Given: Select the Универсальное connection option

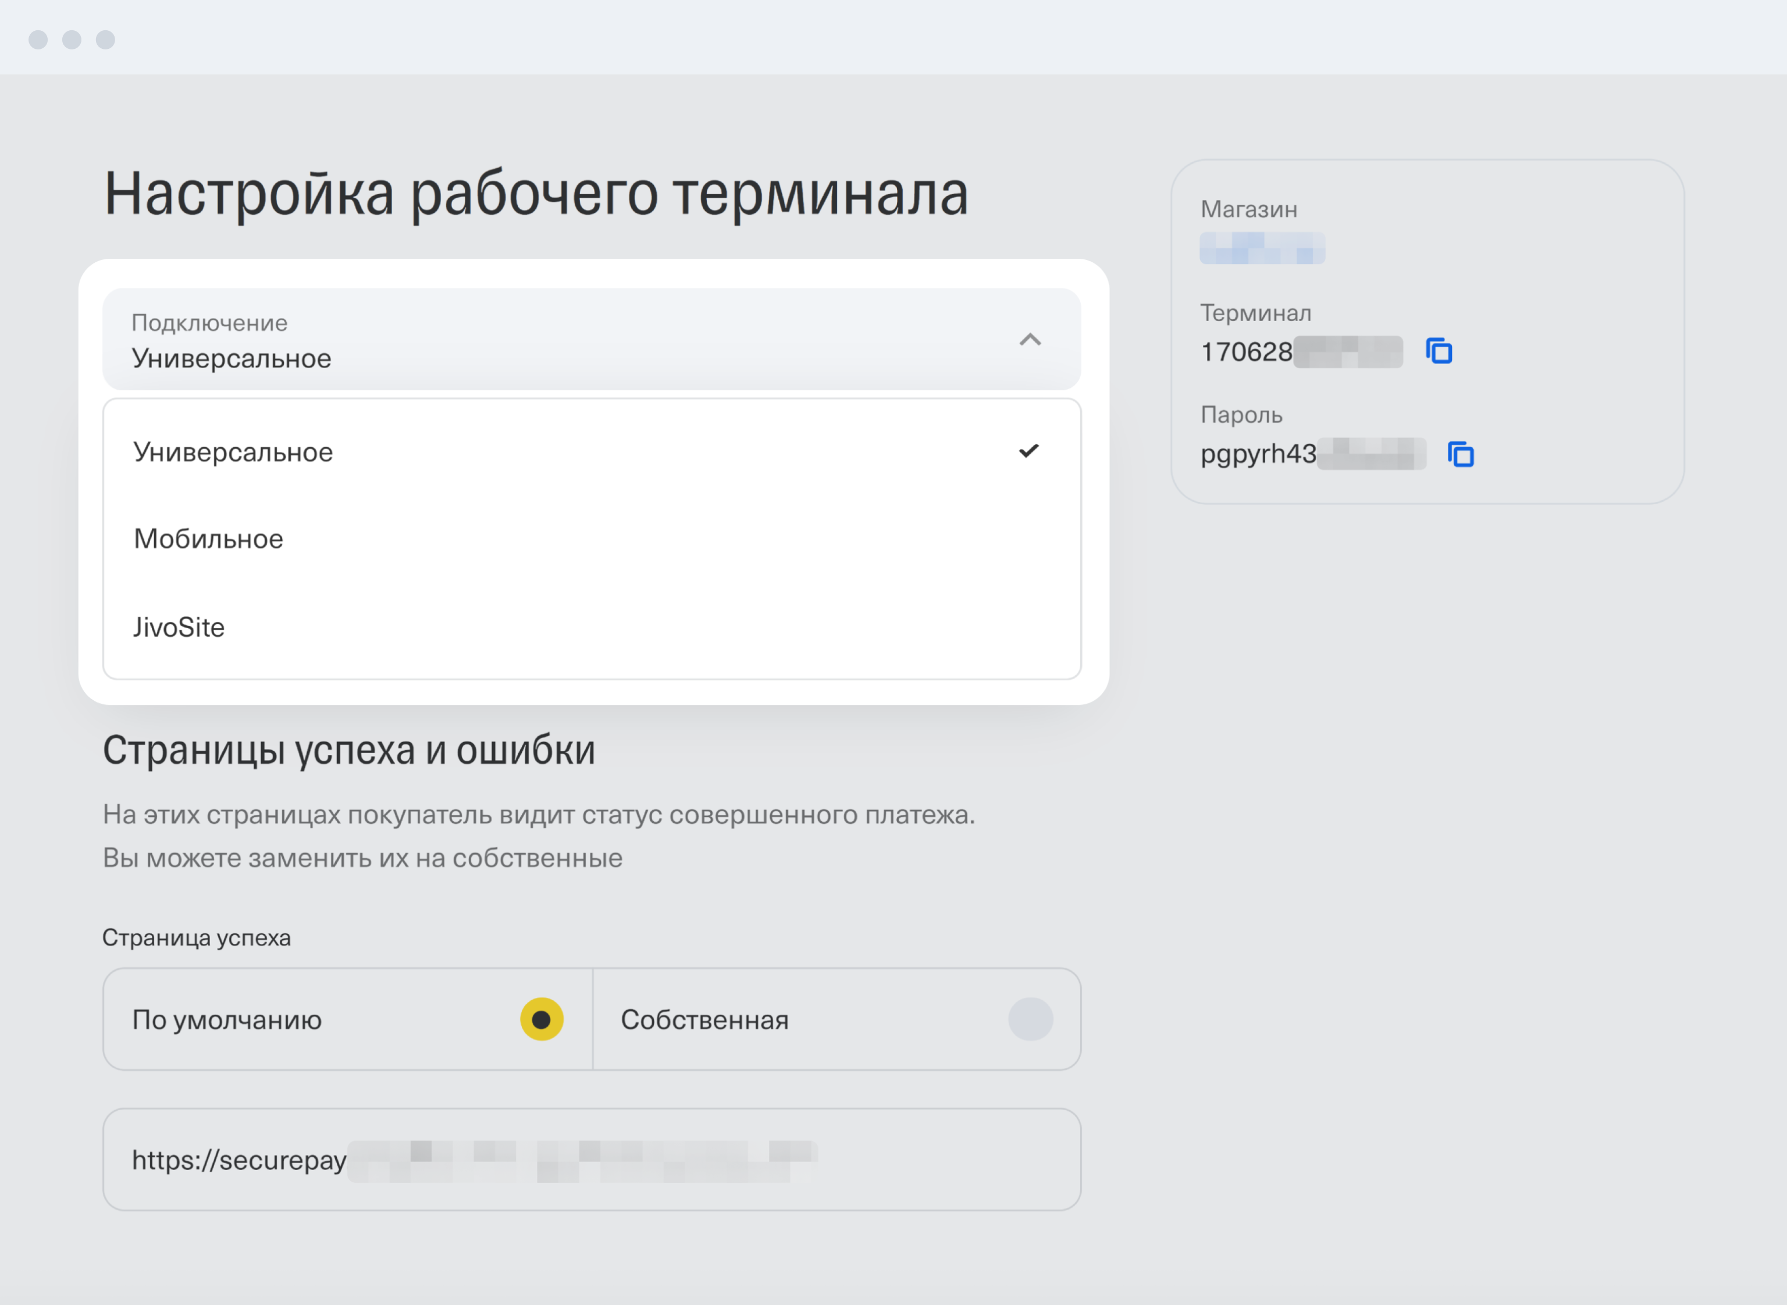Looking at the screenshot, I should pos(233,452).
